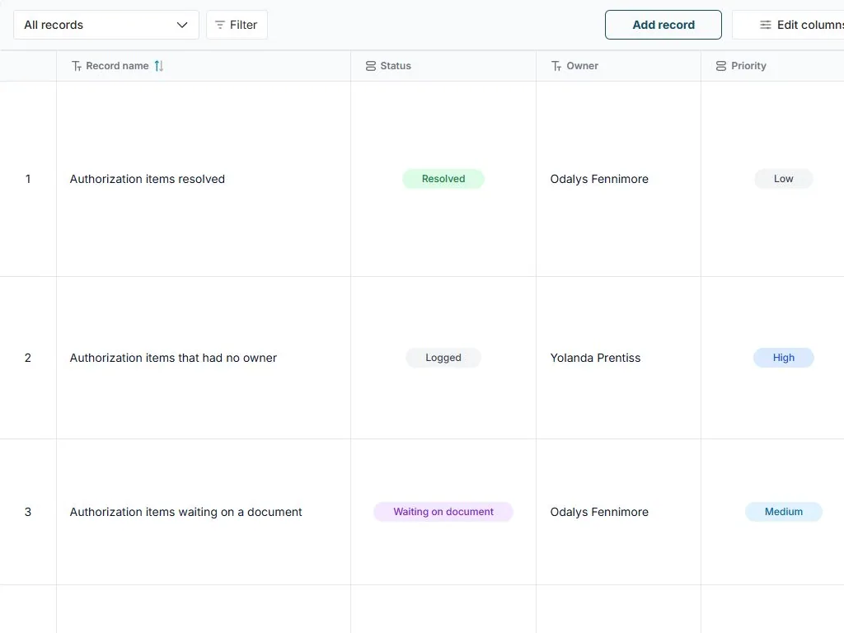
Task: Click the Owner column header
Action: click(618, 66)
